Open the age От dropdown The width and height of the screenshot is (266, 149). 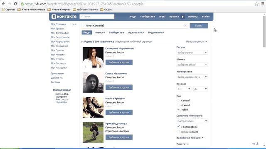pos(184,89)
